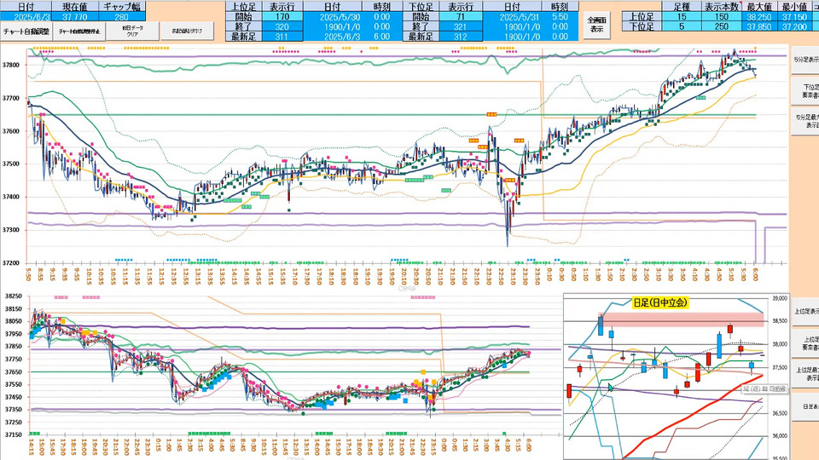The image size is (819, 460).
Task: Click the 39,000 label on daily chart axis
Action: (x=779, y=298)
